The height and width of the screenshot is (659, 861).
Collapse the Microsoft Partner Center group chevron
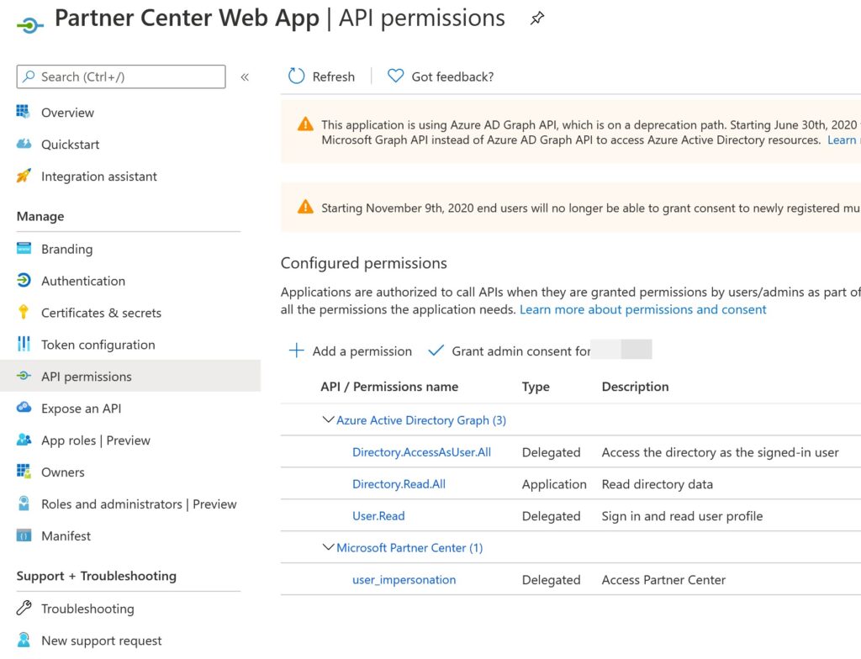(328, 547)
